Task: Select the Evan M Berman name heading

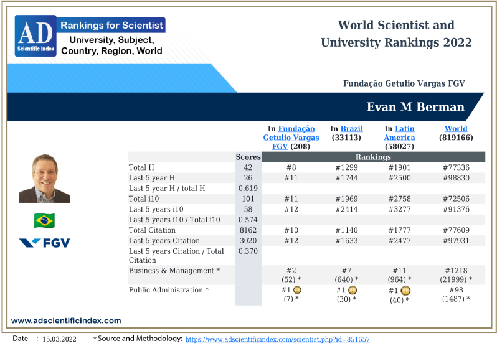Action: (415, 107)
